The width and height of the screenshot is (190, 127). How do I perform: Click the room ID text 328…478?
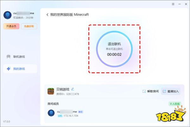click(68, 94)
